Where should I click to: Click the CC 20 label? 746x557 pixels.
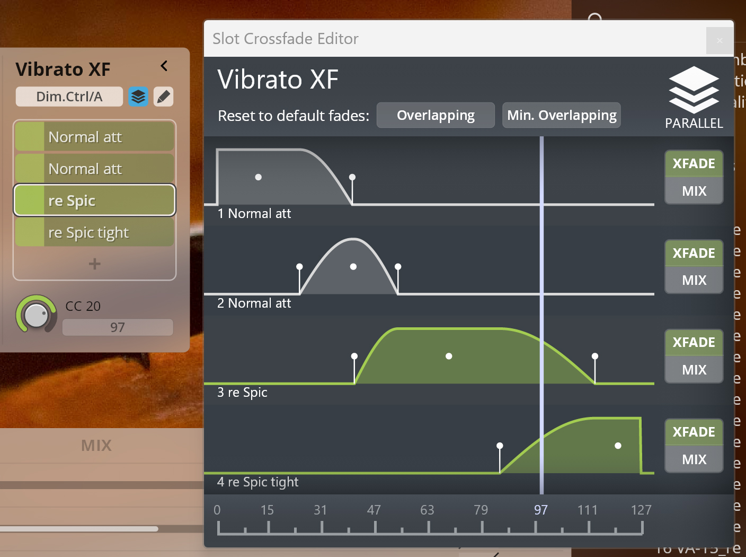83,306
